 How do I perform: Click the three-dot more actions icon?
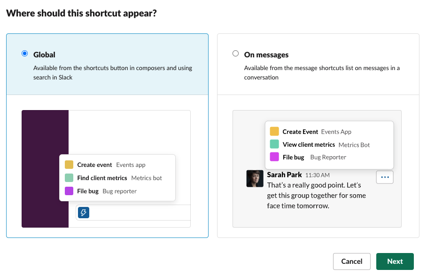pos(385,177)
